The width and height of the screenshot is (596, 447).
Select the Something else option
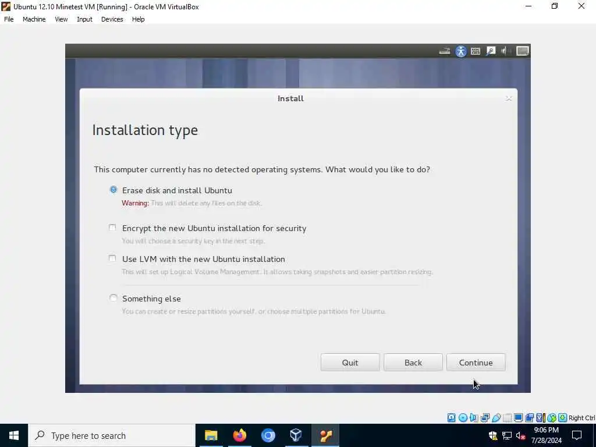113,298
